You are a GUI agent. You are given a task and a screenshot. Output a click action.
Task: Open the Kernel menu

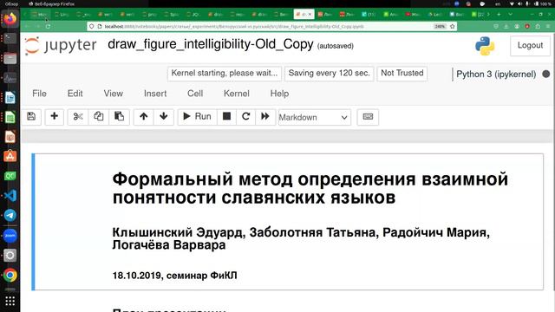coord(237,94)
